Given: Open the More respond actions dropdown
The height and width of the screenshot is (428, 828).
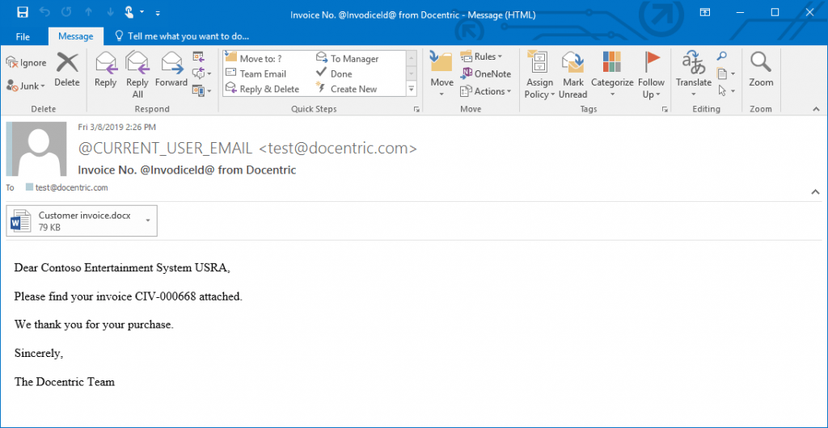Looking at the screenshot, I should tap(201, 90).
